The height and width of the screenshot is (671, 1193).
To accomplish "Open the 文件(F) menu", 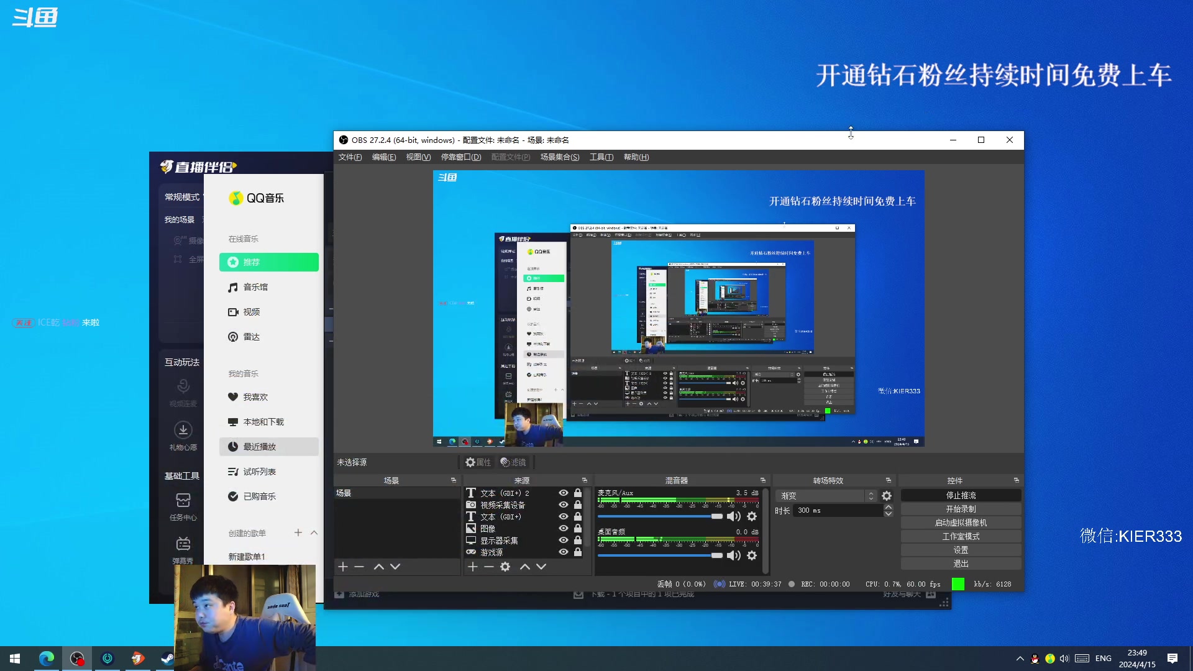I will (x=350, y=157).
